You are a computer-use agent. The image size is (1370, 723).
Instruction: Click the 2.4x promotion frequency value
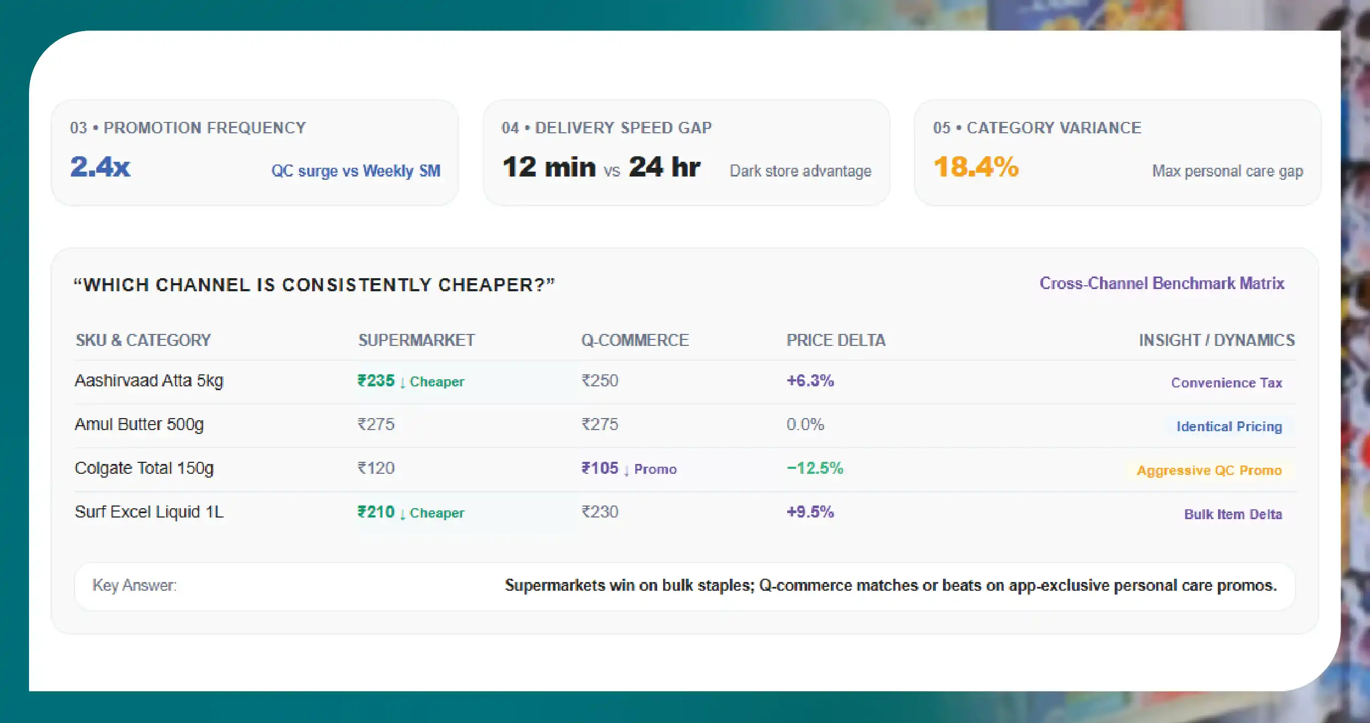pyautogui.click(x=100, y=167)
